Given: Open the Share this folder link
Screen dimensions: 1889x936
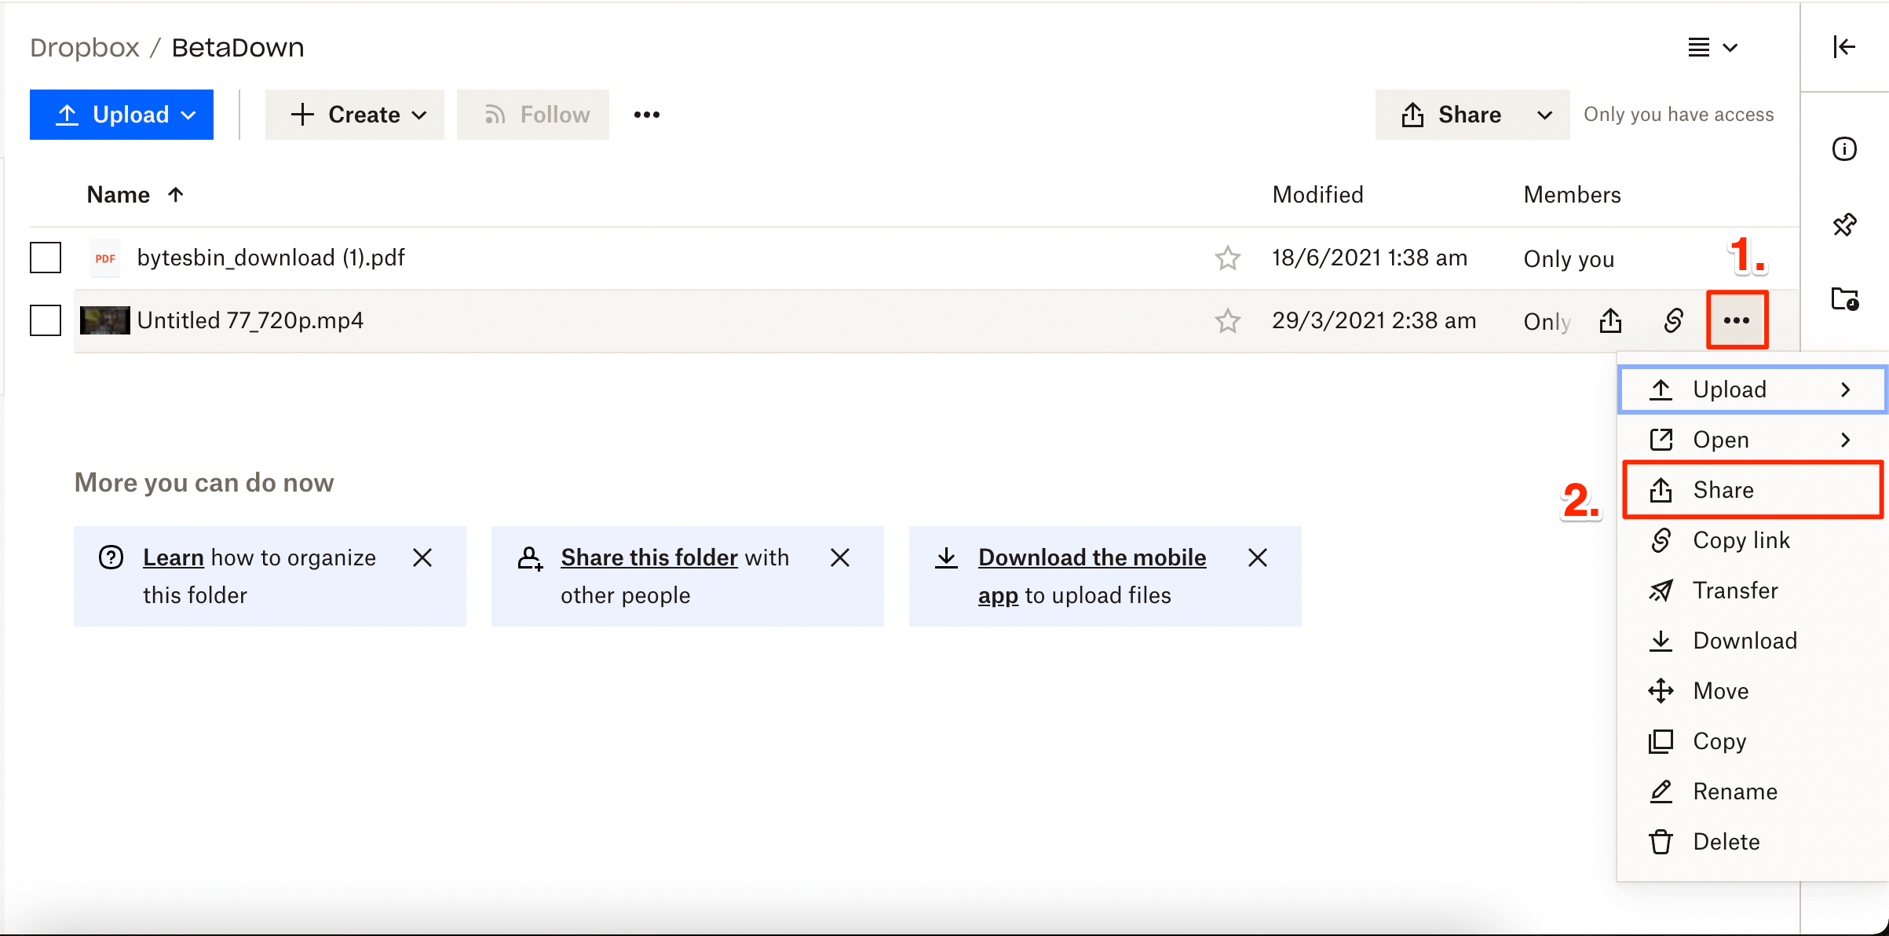Looking at the screenshot, I should tap(649, 558).
